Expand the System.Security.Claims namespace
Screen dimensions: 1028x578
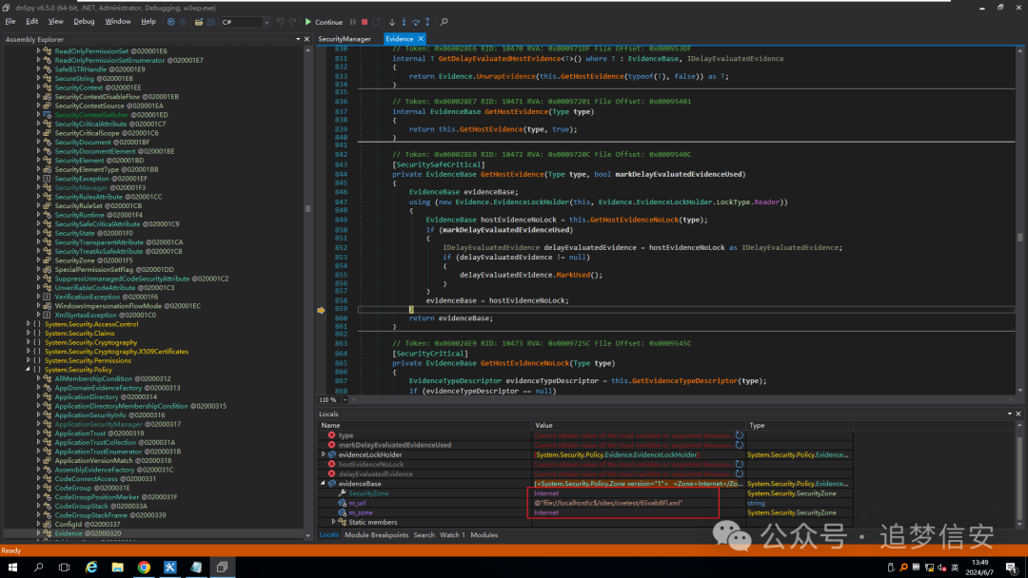[x=28, y=334]
